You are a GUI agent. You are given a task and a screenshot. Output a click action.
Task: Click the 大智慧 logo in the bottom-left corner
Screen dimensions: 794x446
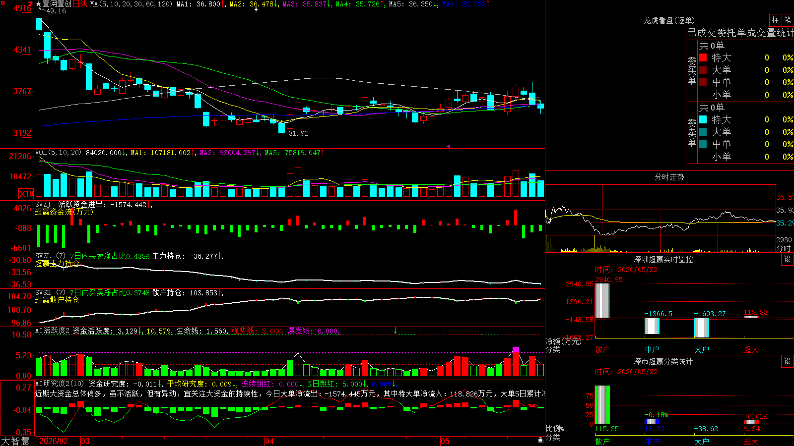pos(15,441)
